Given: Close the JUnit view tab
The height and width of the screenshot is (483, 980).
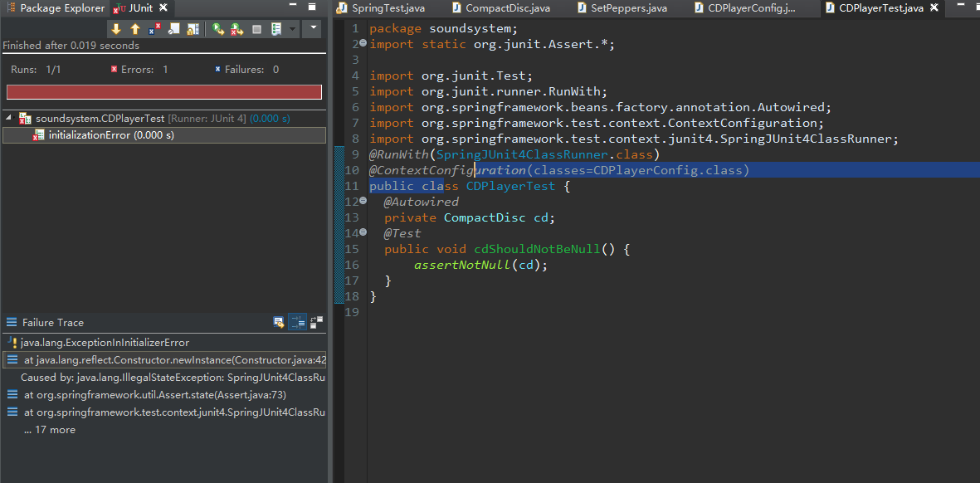Looking at the screenshot, I should [x=163, y=8].
